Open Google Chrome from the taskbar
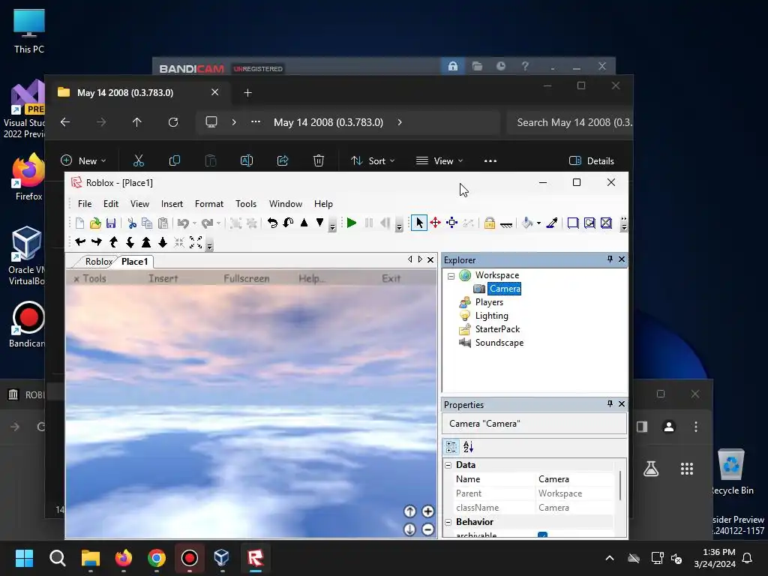 (157, 558)
